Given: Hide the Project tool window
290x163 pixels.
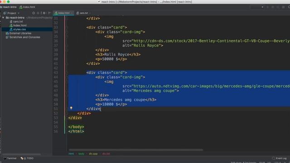Looking at the screenshot, I should coord(49,13).
